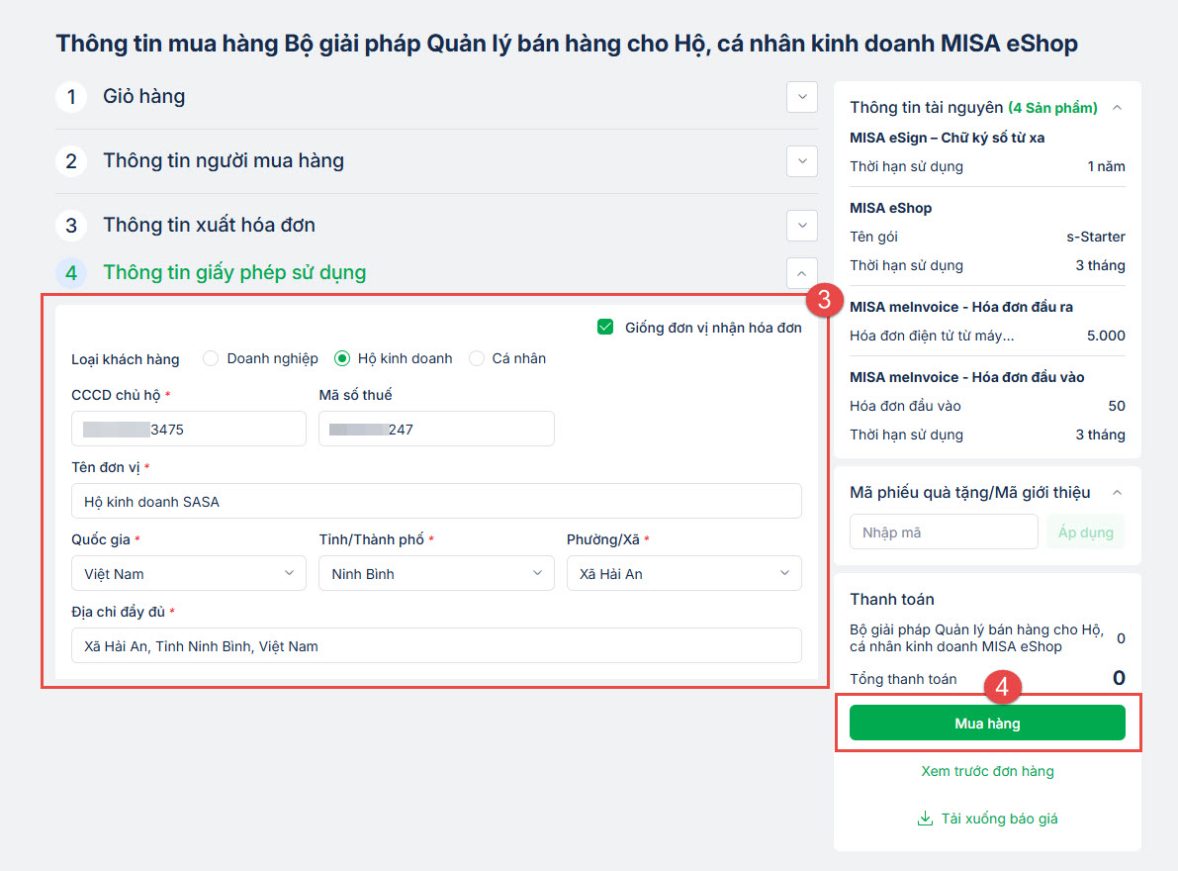Click the download icon beside Tải xuống báo giá
Screen dimensions: 1178x871
(926, 819)
